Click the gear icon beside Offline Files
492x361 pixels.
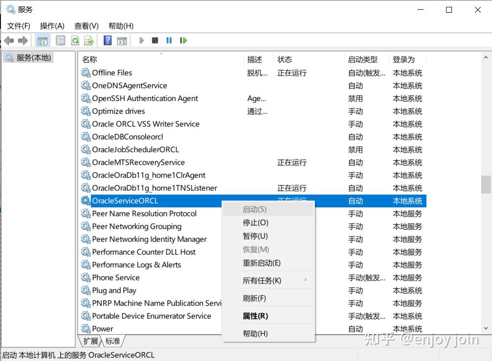86,73
